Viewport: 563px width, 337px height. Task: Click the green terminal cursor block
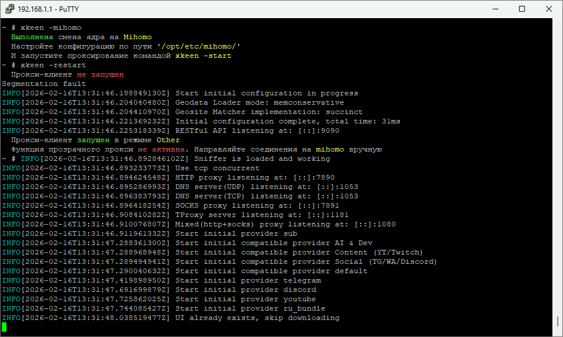click(x=5, y=327)
